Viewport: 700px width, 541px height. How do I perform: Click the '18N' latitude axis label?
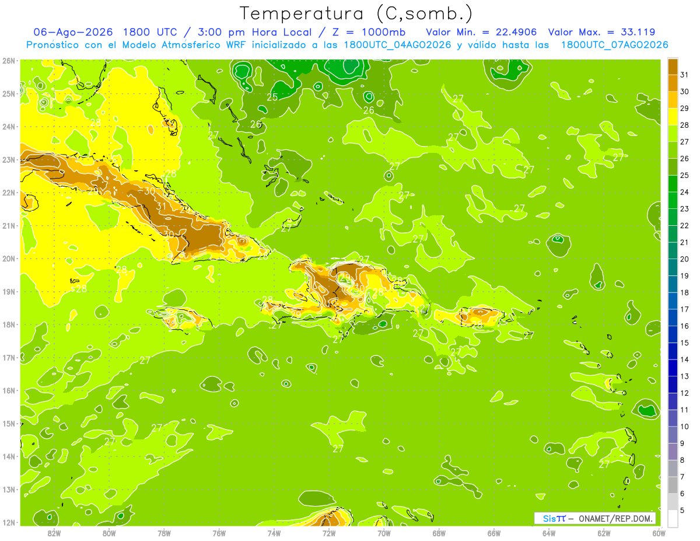click(8, 324)
